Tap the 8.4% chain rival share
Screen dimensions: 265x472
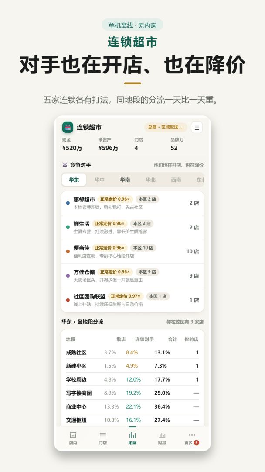132,353
